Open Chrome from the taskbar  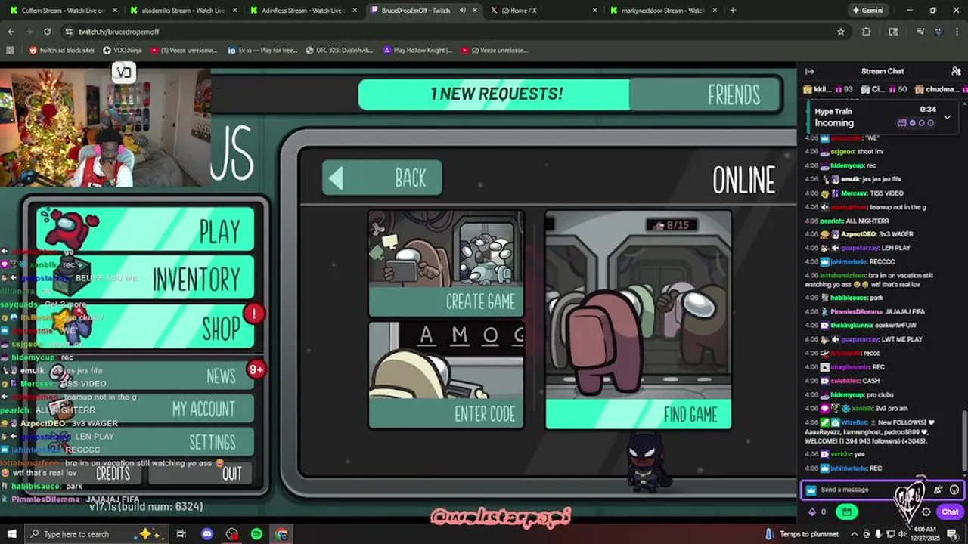coord(282,534)
